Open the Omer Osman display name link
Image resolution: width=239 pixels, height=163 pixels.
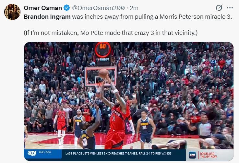(x=43, y=8)
